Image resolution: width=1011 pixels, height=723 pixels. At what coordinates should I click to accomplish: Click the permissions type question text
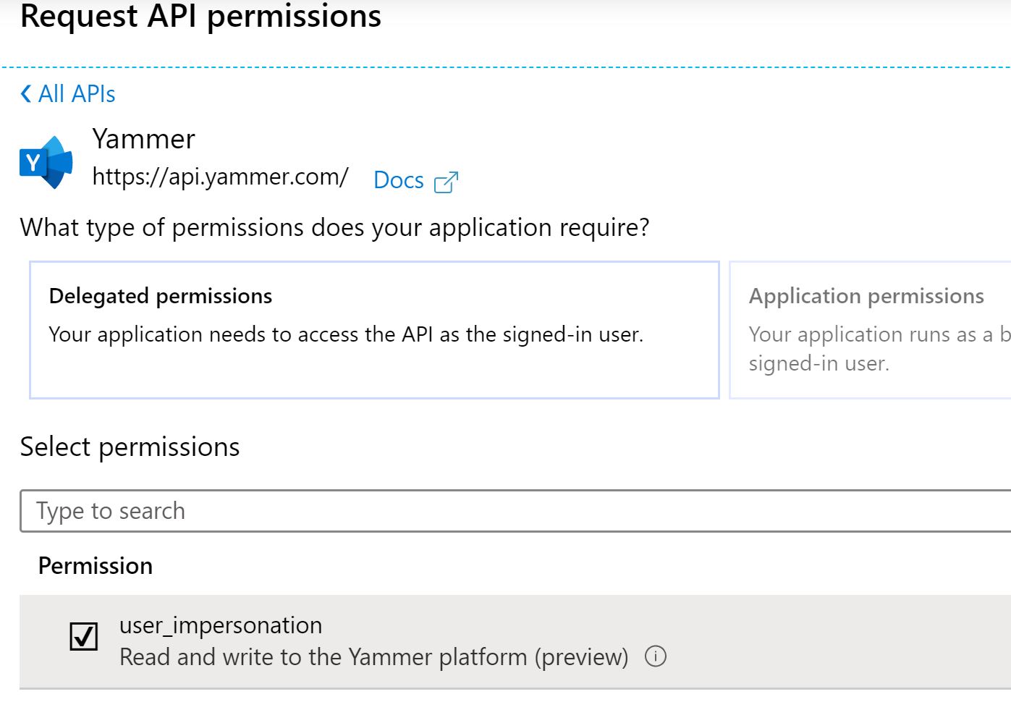click(335, 227)
